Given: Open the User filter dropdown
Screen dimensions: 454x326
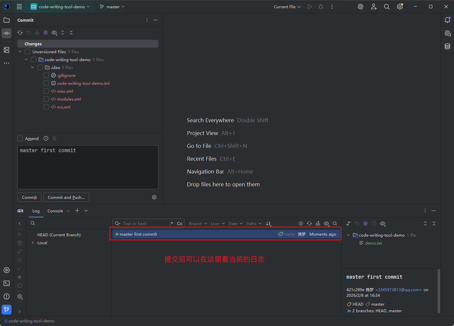Looking at the screenshot, I should [218, 223].
